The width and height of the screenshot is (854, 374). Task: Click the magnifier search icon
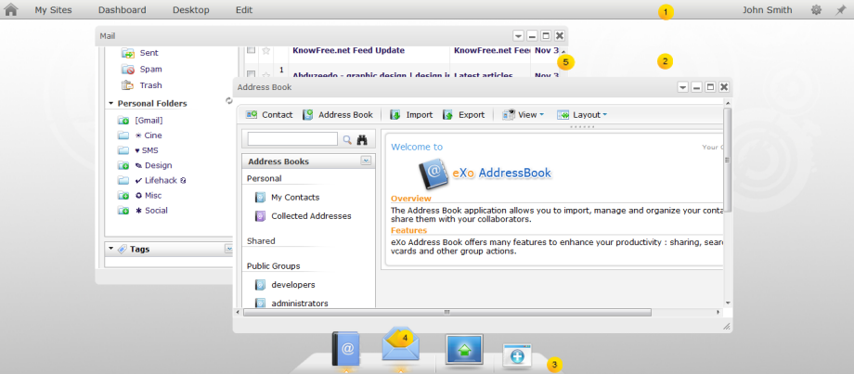[347, 139]
